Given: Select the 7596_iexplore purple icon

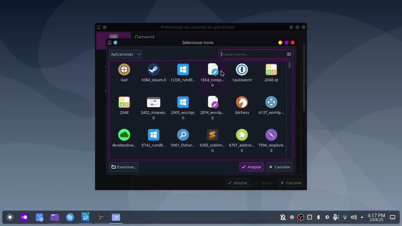Looking at the screenshot, I should click(271, 135).
